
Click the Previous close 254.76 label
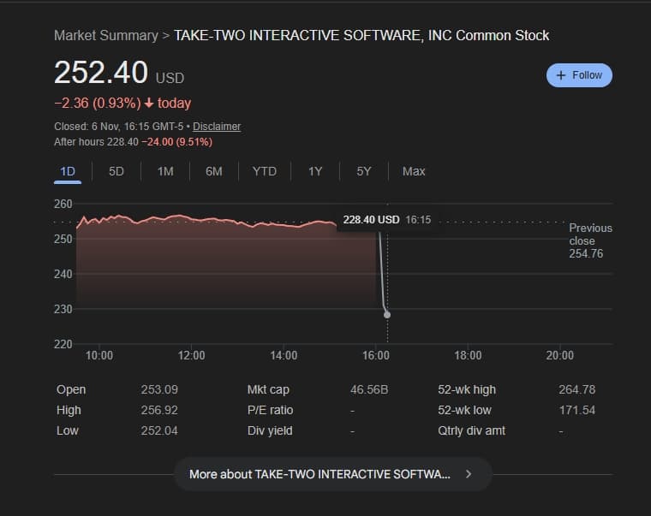tap(590, 240)
